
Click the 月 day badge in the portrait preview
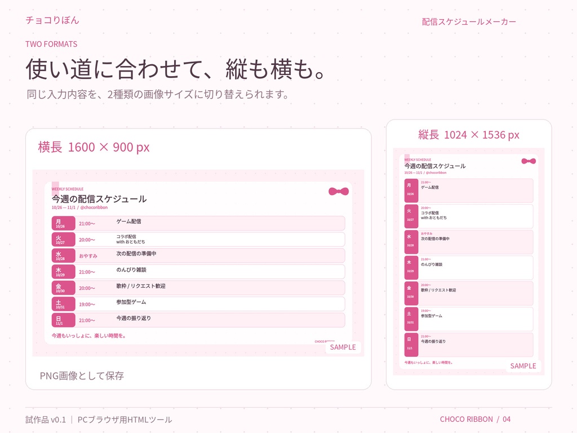click(411, 191)
